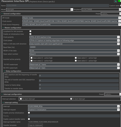
Task: Open the Interrupt dropdown showing FLEXCOMM8_IRQn
Action: point(74,106)
